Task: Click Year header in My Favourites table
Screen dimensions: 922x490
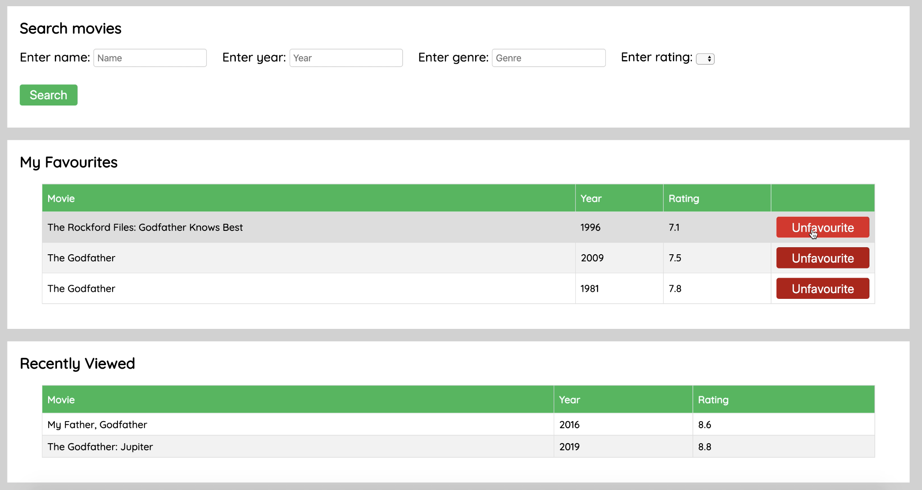Action: 591,199
